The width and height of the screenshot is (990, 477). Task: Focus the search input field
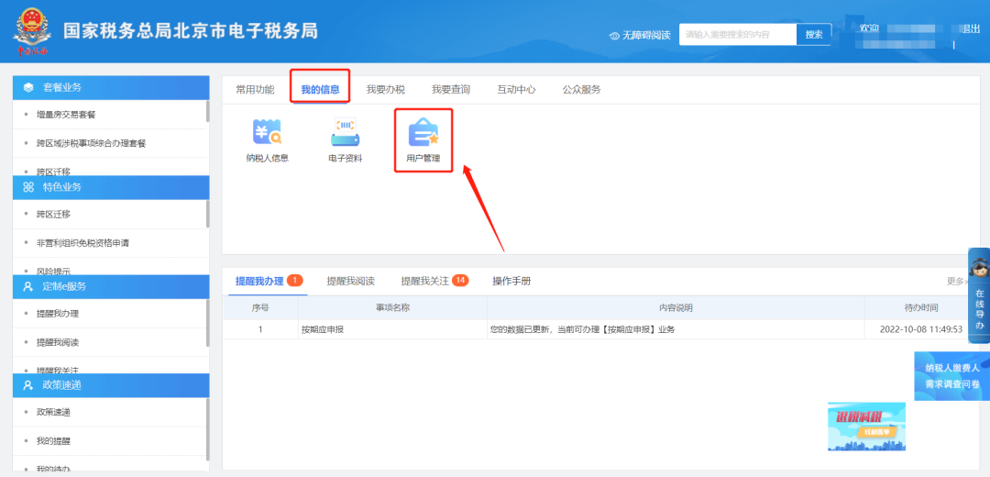[x=737, y=35]
